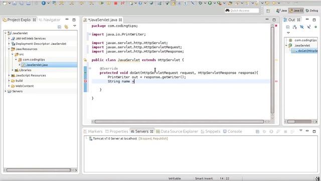The image size is (321, 181).
Task: Save the file with the floppy disk icon
Action: pos(15,3)
